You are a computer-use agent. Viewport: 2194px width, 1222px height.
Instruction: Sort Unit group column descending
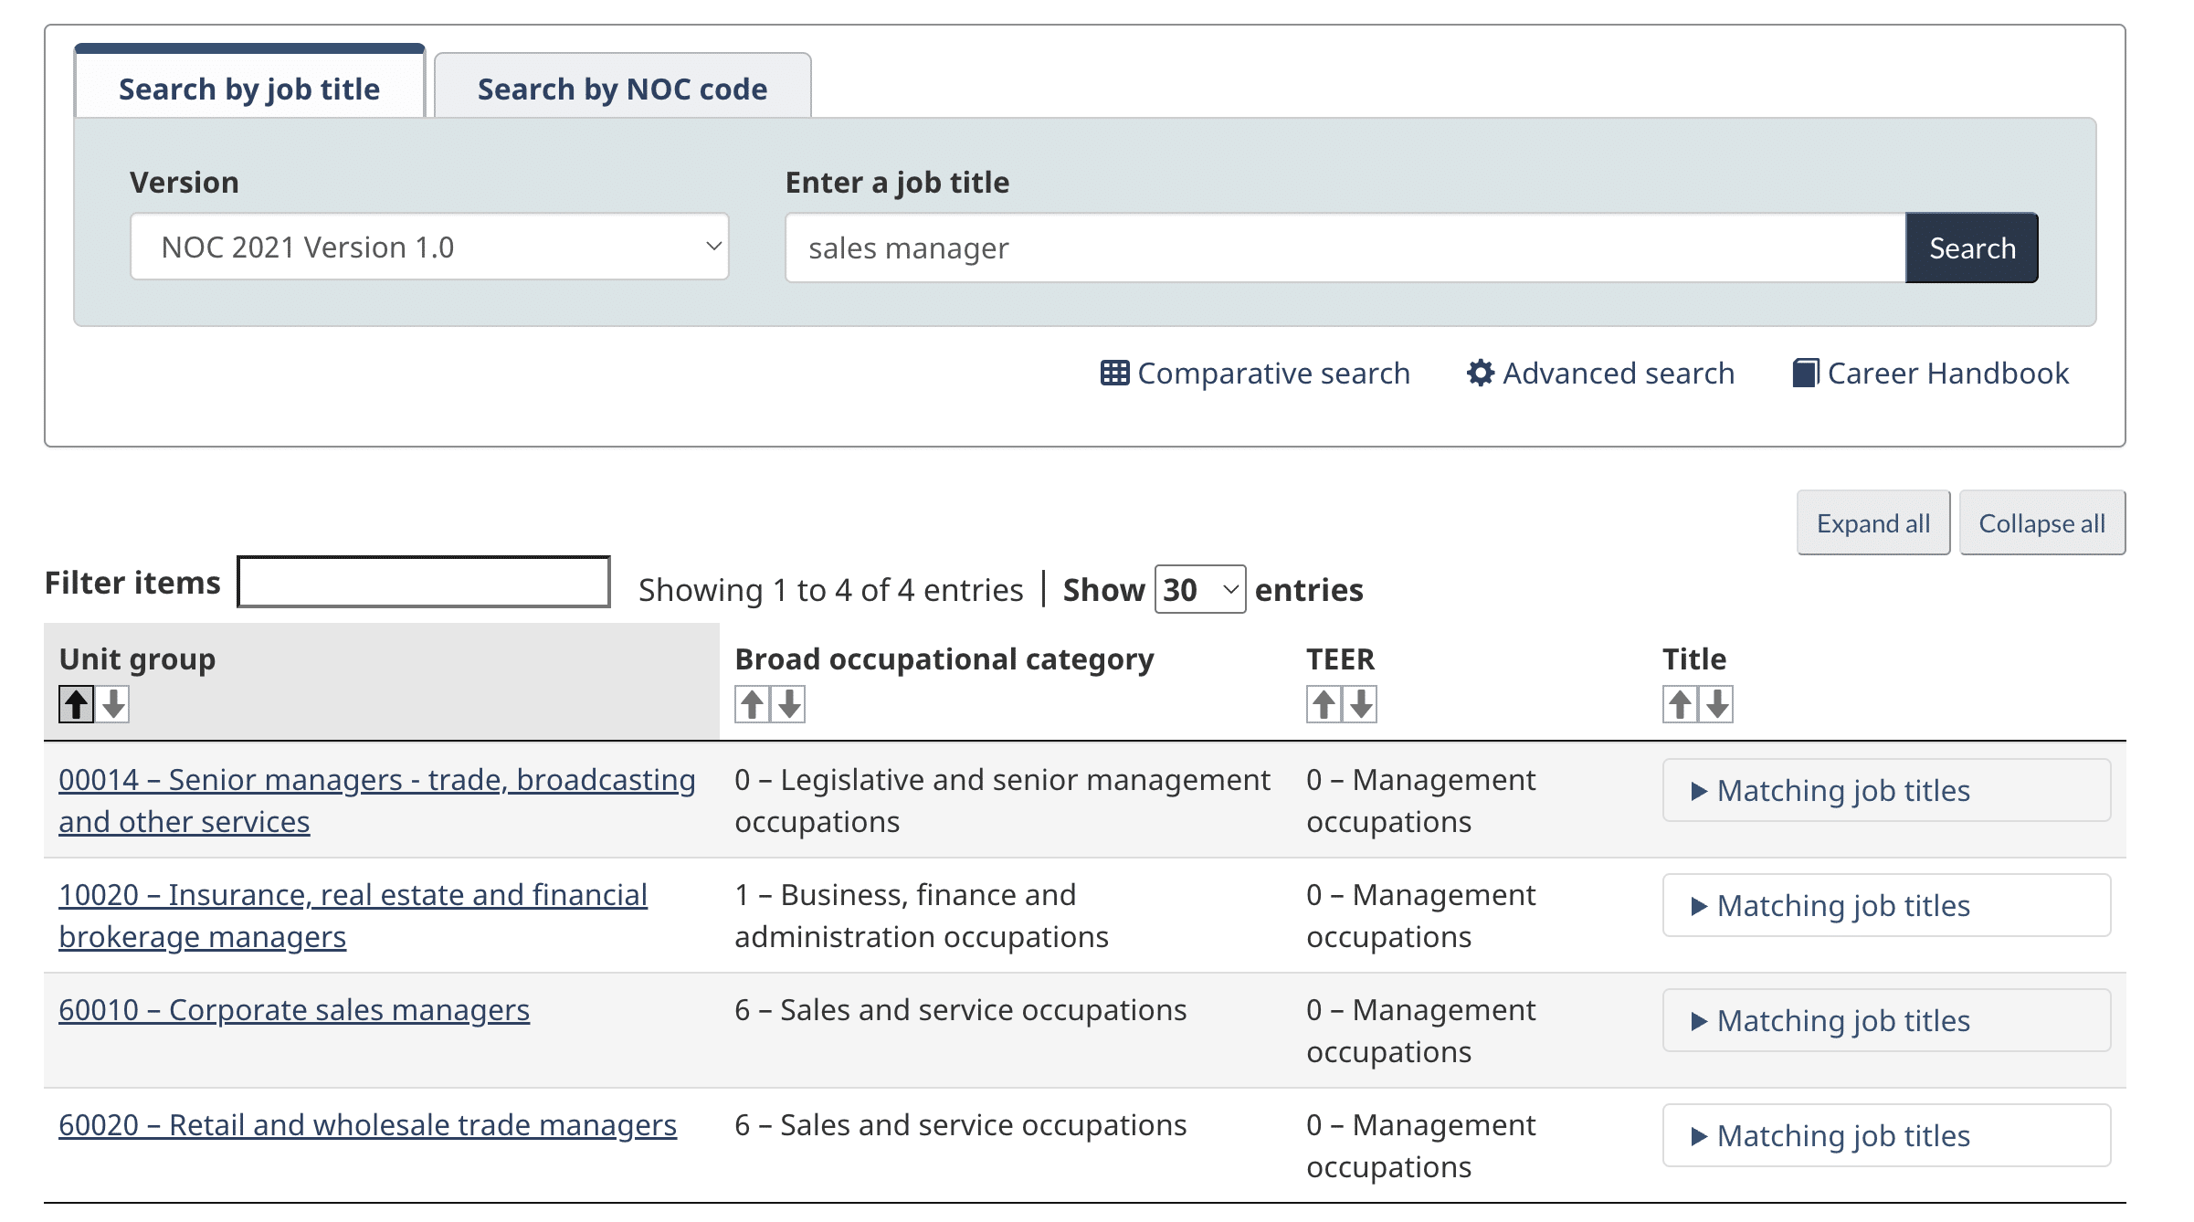[113, 704]
